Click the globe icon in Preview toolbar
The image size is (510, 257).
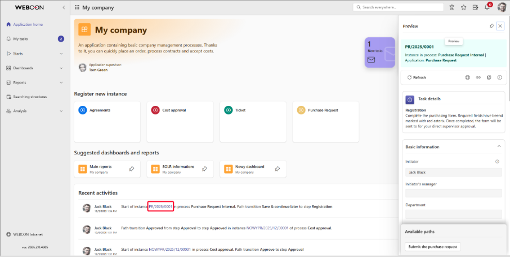coord(467,77)
